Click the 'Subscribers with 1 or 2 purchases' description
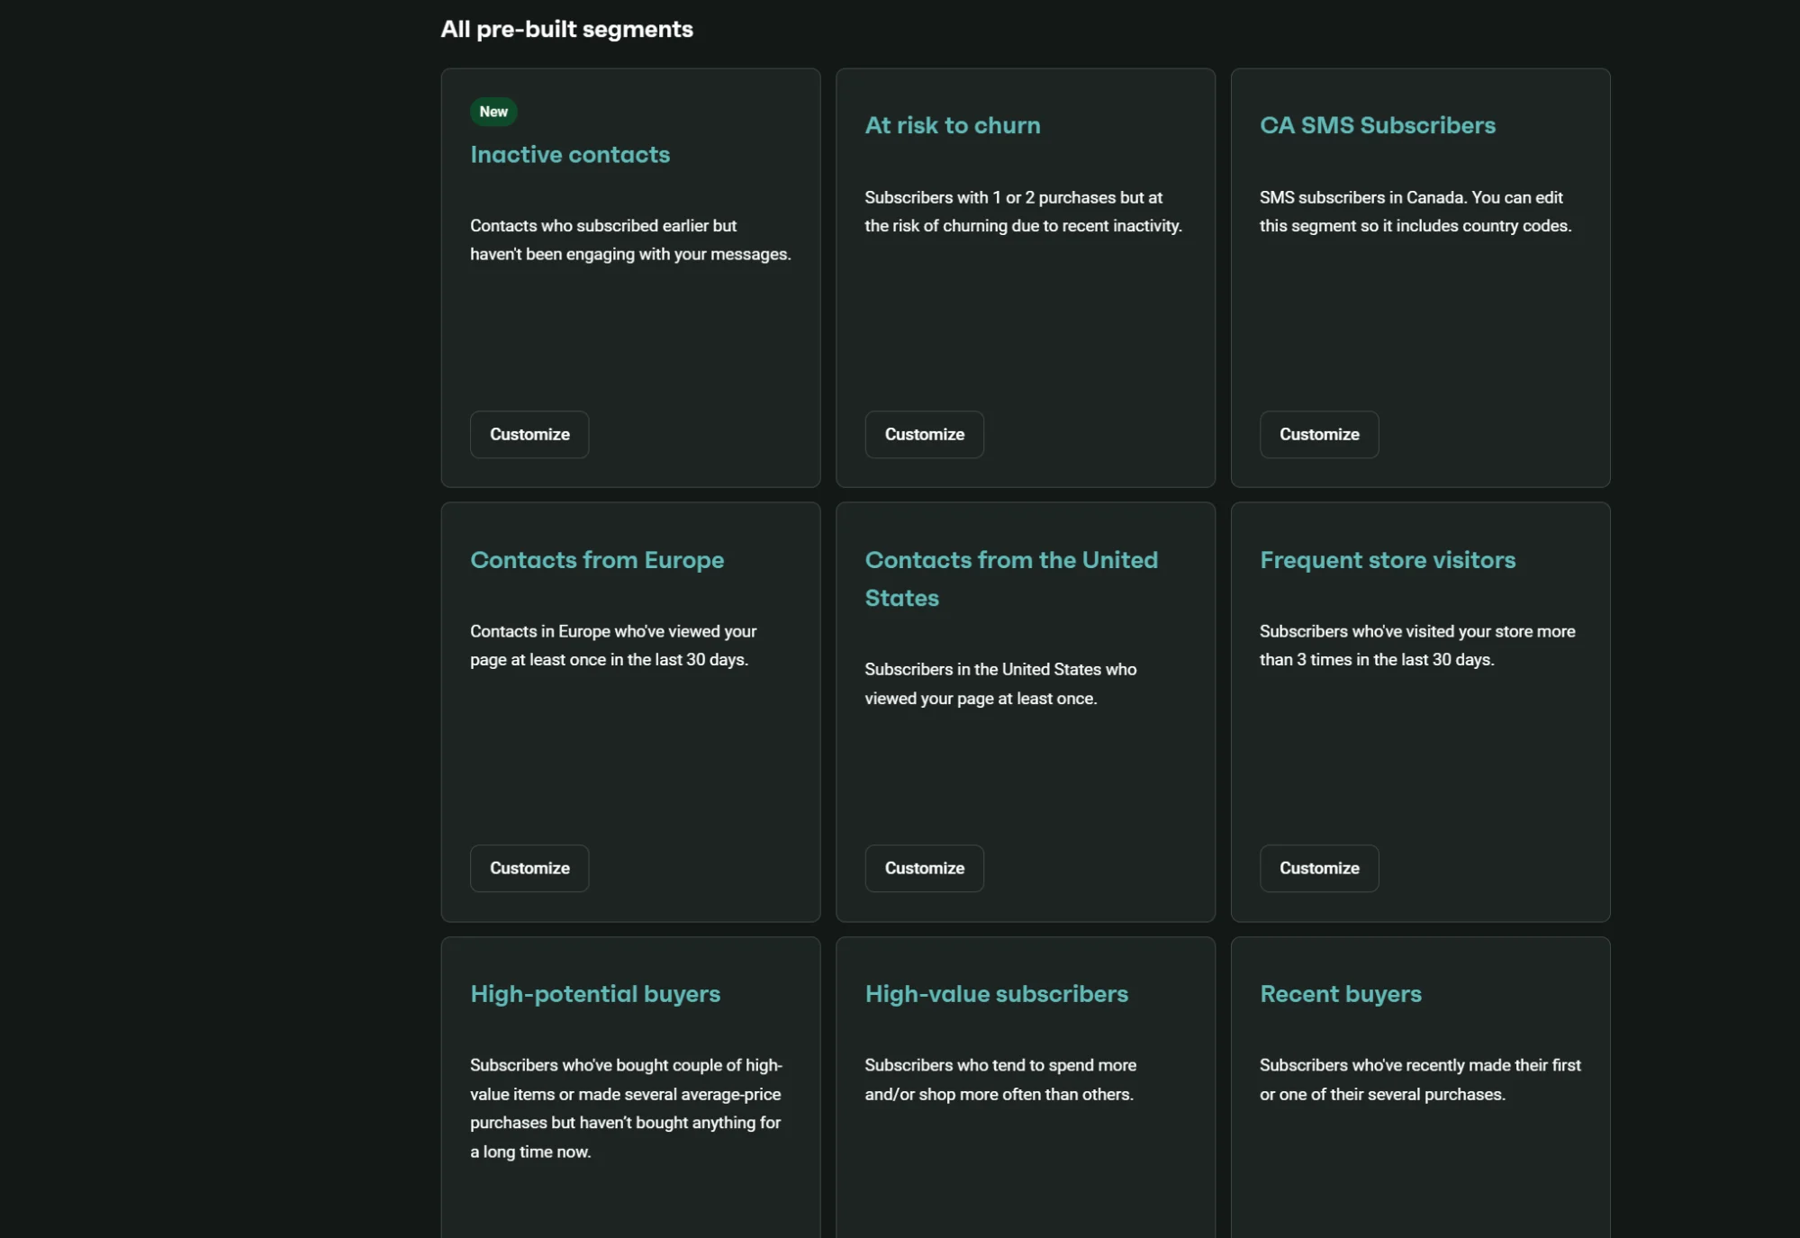The height and width of the screenshot is (1238, 1800). tap(1024, 212)
